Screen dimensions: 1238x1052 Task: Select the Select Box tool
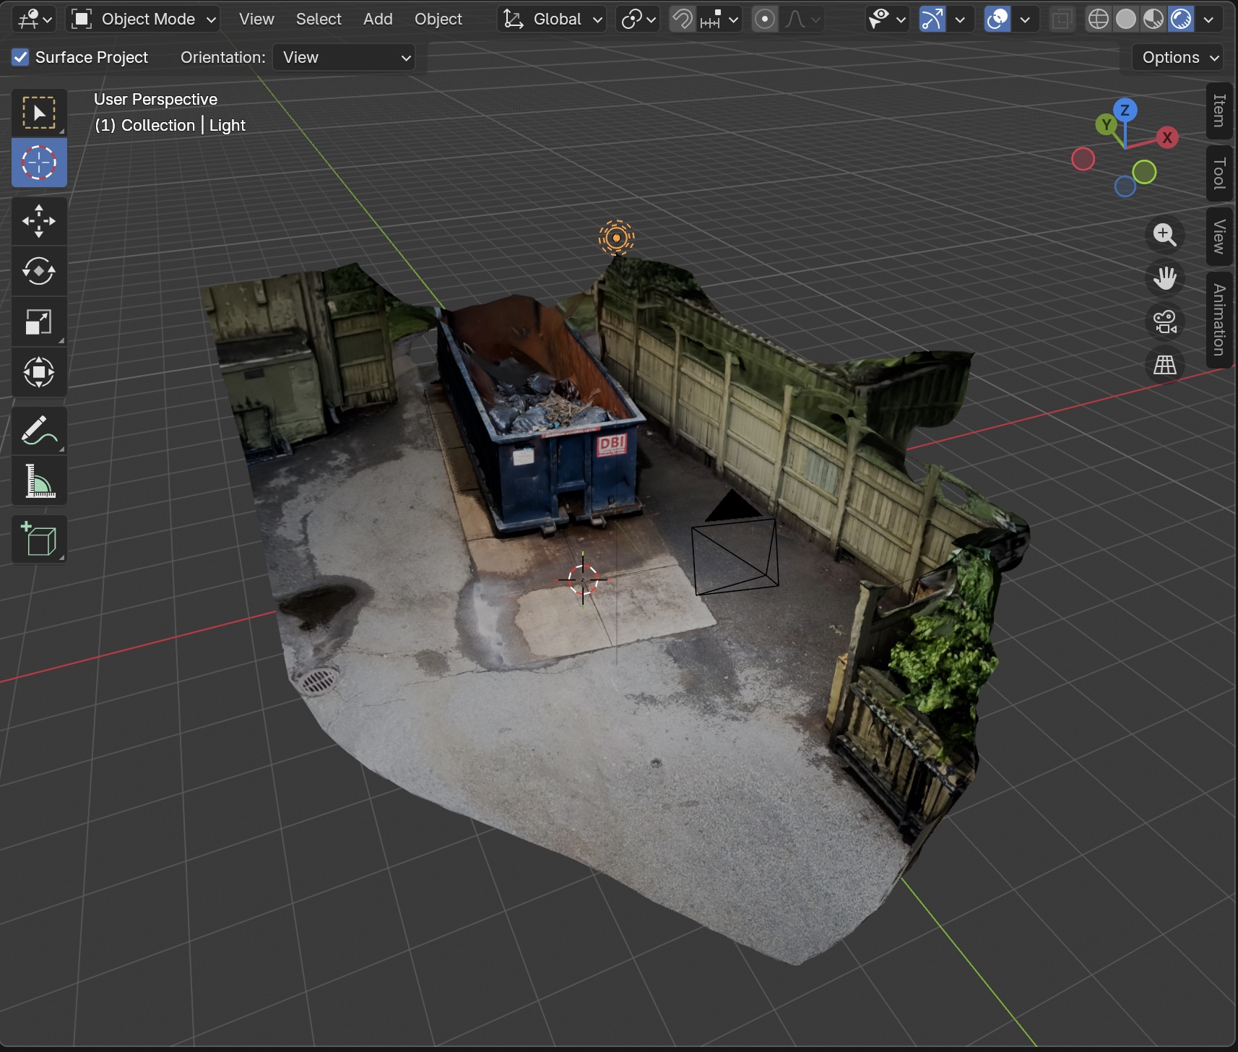pos(39,113)
